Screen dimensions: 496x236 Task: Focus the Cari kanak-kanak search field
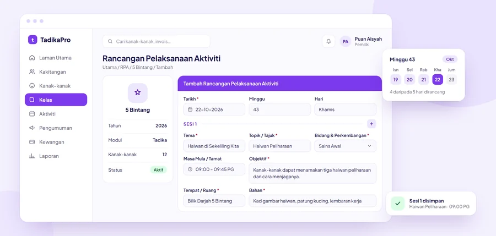click(157, 41)
